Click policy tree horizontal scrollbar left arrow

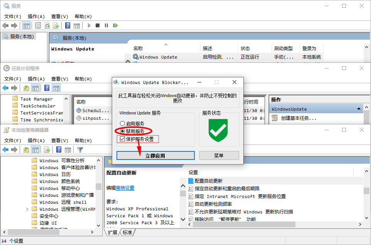coord(4,232)
